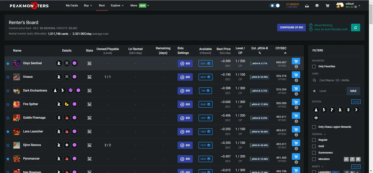Click the Fire Spitter card thumbnail
The image size is (373, 173).
click(17, 104)
